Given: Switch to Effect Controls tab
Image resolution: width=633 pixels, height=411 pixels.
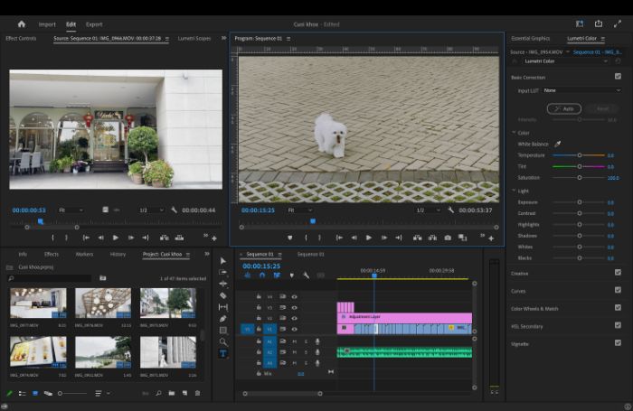Looking at the screenshot, I should 21,38.
